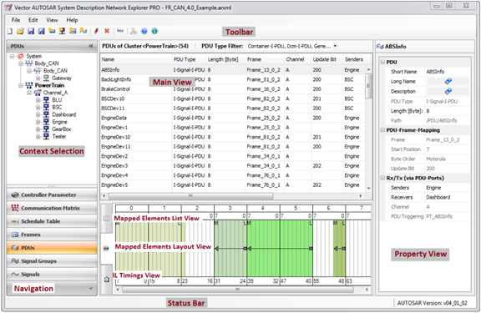Collapse the System tree node

tap(12, 56)
